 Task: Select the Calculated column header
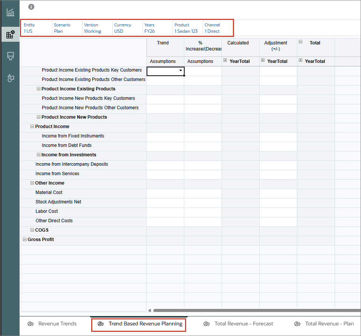240,47
